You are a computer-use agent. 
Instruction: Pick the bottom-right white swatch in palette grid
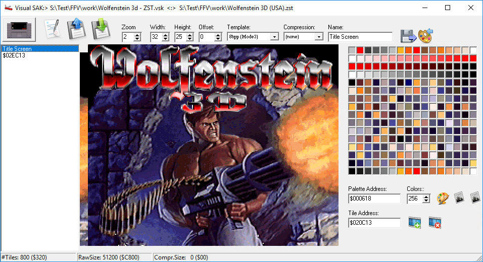(473, 171)
